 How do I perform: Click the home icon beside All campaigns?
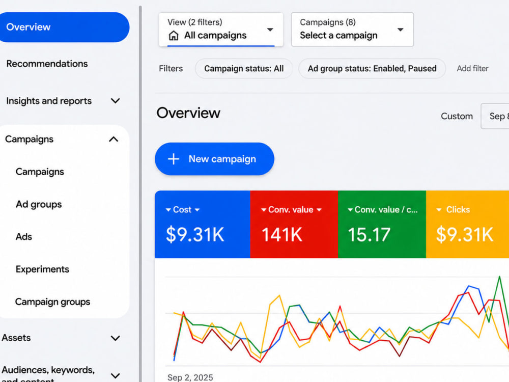tap(174, 36)
